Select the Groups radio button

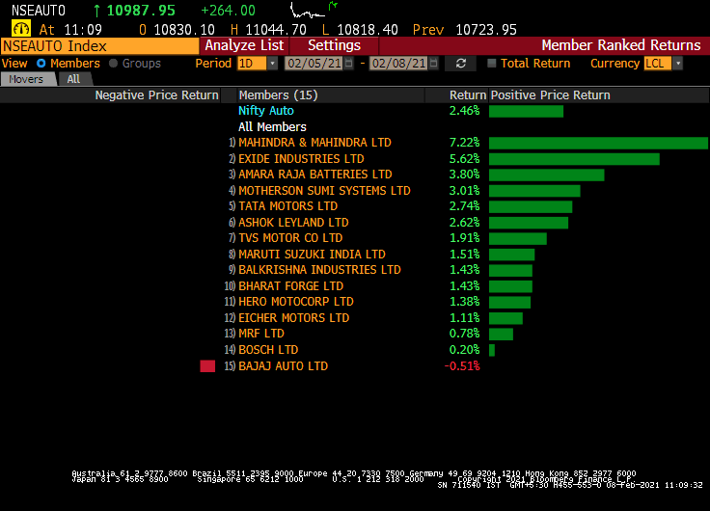(x=114, y=64)
